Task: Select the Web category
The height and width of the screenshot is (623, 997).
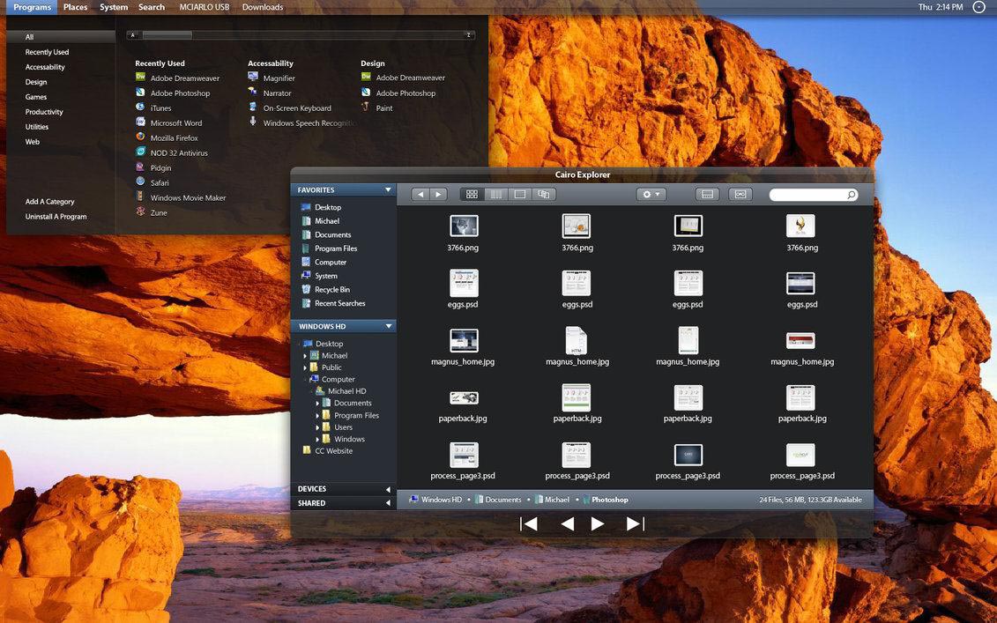Action: [32, 142]
